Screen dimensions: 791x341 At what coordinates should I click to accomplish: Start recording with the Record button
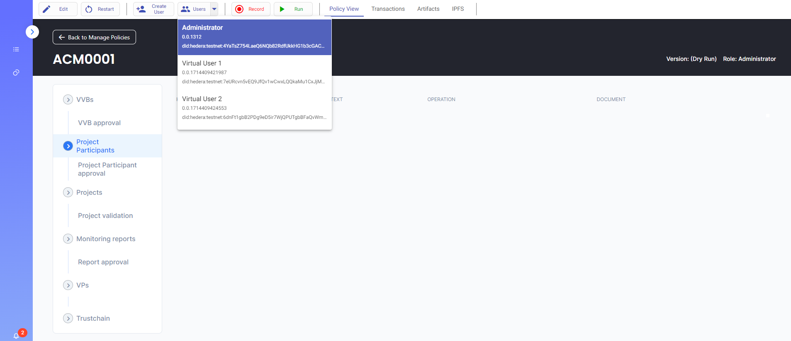[x=251, y=9]
